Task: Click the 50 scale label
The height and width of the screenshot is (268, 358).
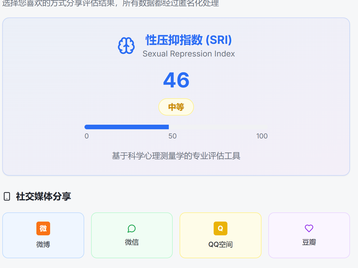Action: (x=172, y=136)
